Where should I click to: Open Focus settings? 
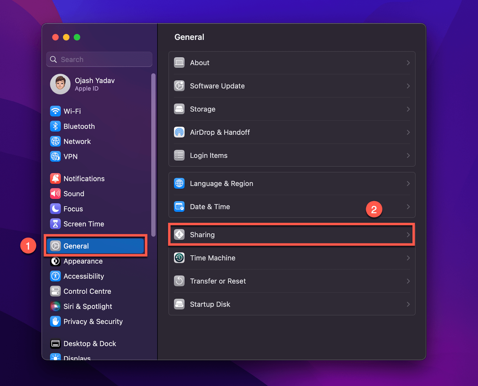[x=73, y=209]
